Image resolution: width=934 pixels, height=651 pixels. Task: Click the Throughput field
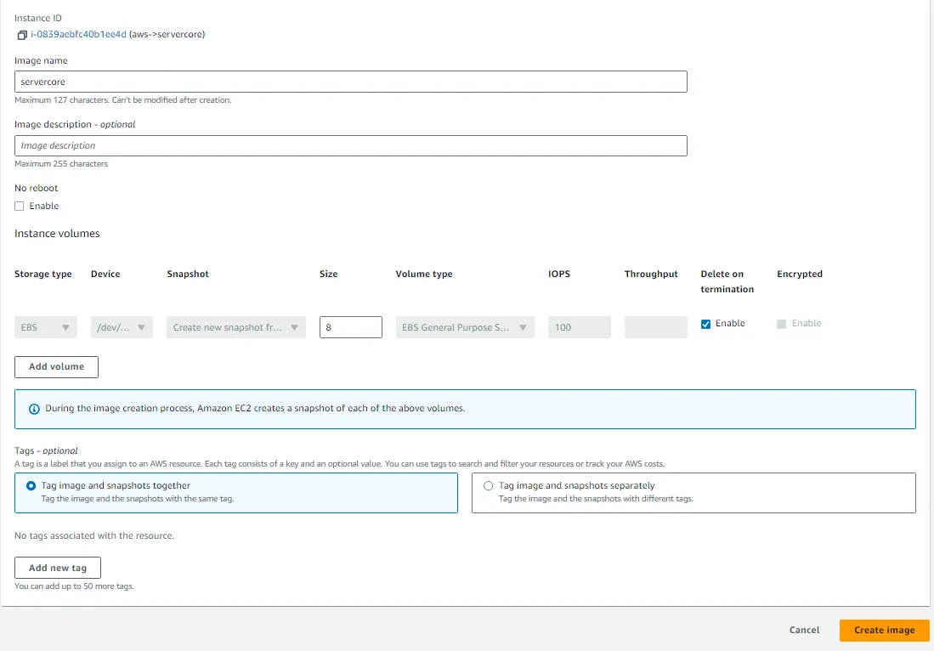[655, 327]
